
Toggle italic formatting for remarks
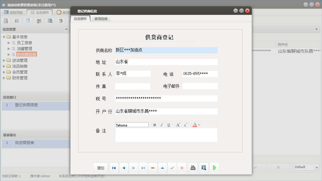coord(162,125)
